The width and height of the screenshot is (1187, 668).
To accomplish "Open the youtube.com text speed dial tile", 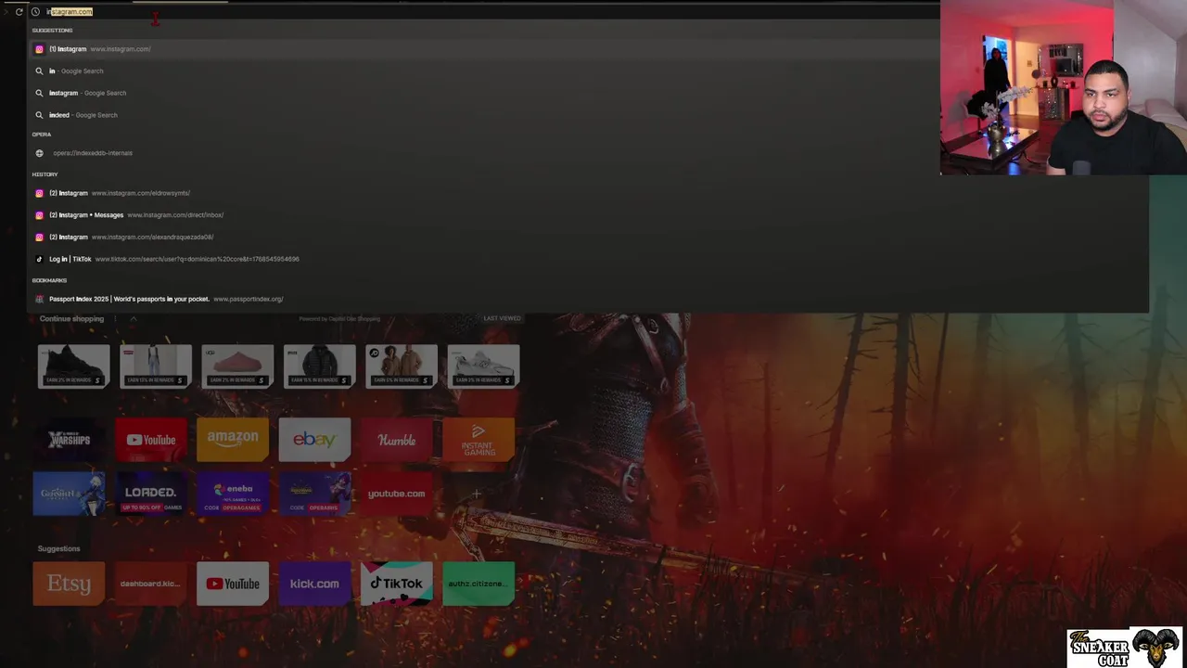I will click(x=396, y=494).
